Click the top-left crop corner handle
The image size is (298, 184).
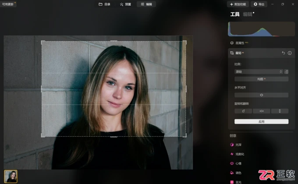click(x=43, y=42)
